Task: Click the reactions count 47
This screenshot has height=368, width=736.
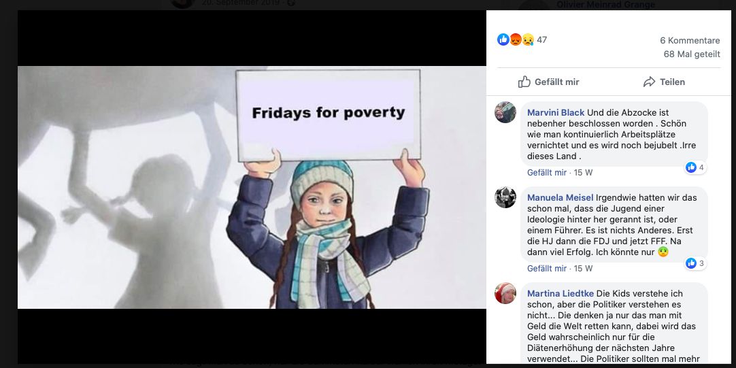Action: (x=541, y=40)
